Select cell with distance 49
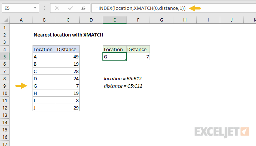The height and width of the screenshot is (146, 256). tap(68, 57)
